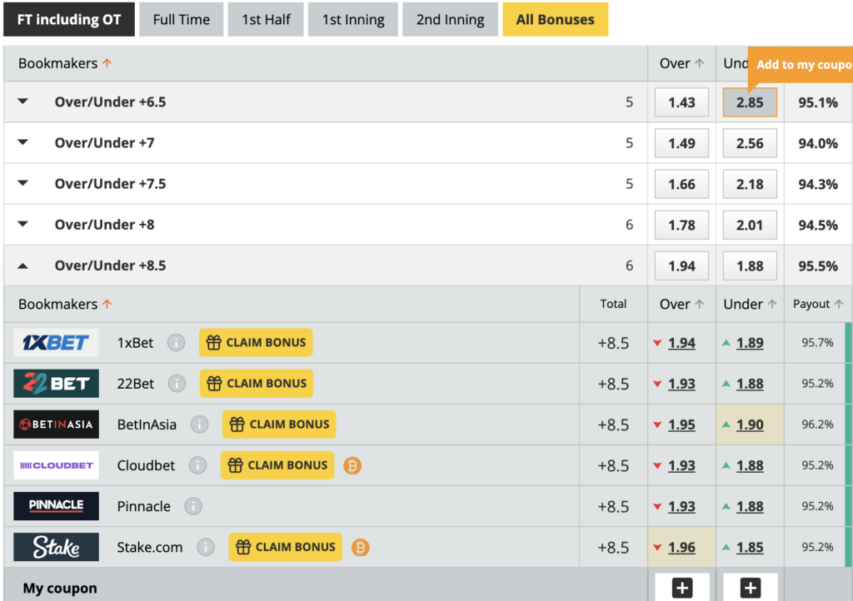Open the info icon beside Pinnacle
The width and height of the screenshot is (853, 601).
point(193,506)
